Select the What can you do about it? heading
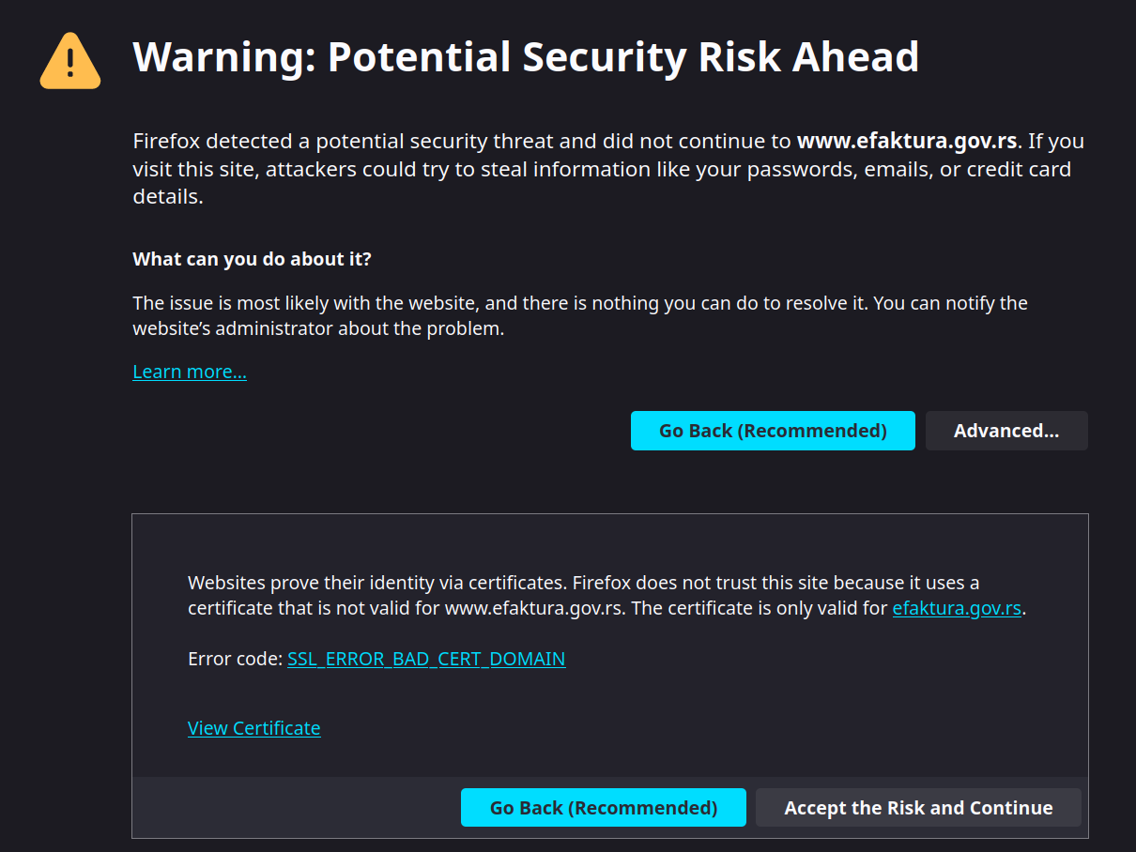This screenshot has height=852, width=1136. click(x=252, y=259)
